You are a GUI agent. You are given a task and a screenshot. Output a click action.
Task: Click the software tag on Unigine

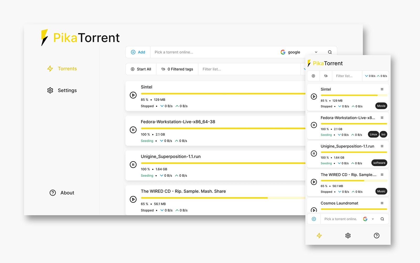379,163
